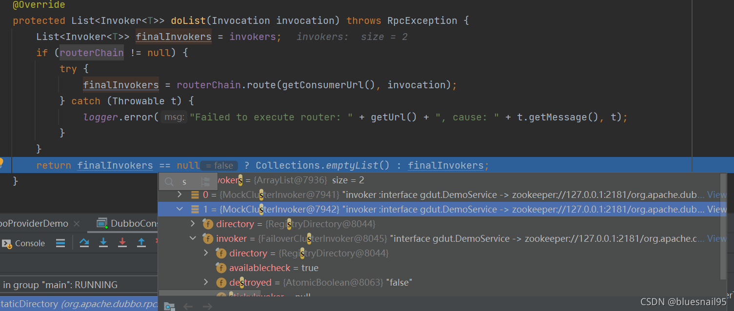This screenshot has height=311, width=734.
Task: Click the 'ArrayList@7936 size = 2' root row
Action: [291, 180]
